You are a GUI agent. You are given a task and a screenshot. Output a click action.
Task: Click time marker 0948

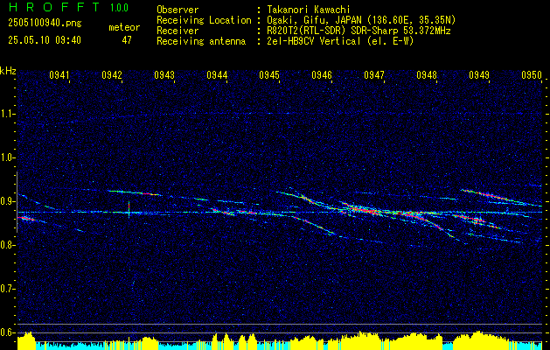[x=427, y=75]
